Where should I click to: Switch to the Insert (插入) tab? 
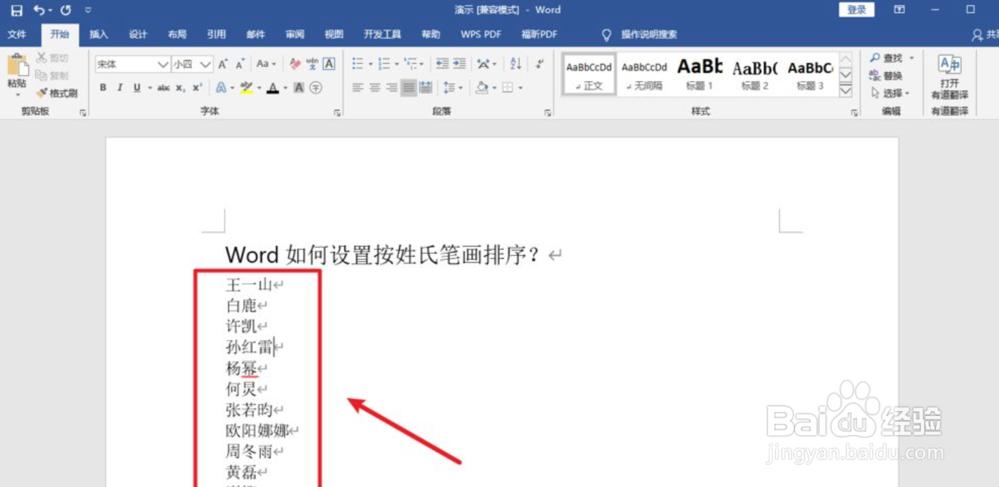coord(99,34)
